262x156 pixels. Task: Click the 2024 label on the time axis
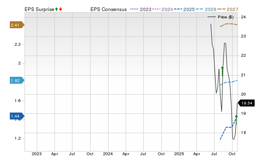[108, 154]
